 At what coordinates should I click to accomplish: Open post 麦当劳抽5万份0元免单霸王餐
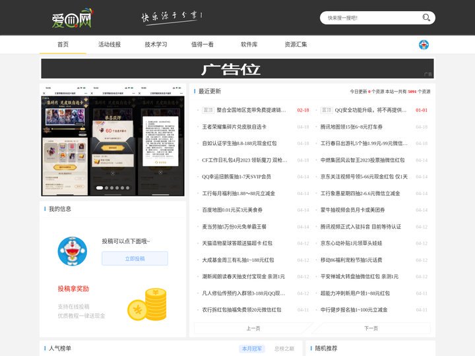point(234,227)
